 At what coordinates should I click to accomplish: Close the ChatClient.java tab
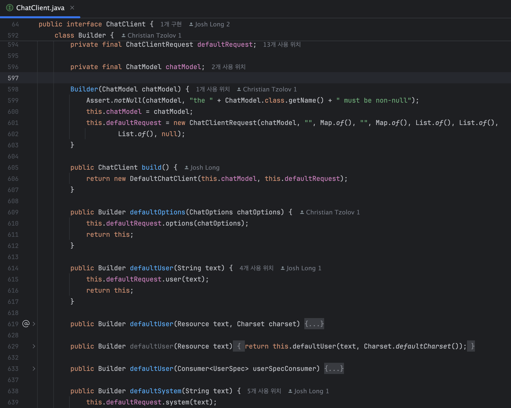72,8
